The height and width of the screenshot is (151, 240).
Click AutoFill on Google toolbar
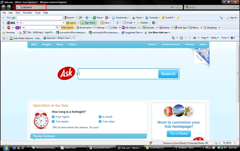pyautogui.click(x=168, y=18)
